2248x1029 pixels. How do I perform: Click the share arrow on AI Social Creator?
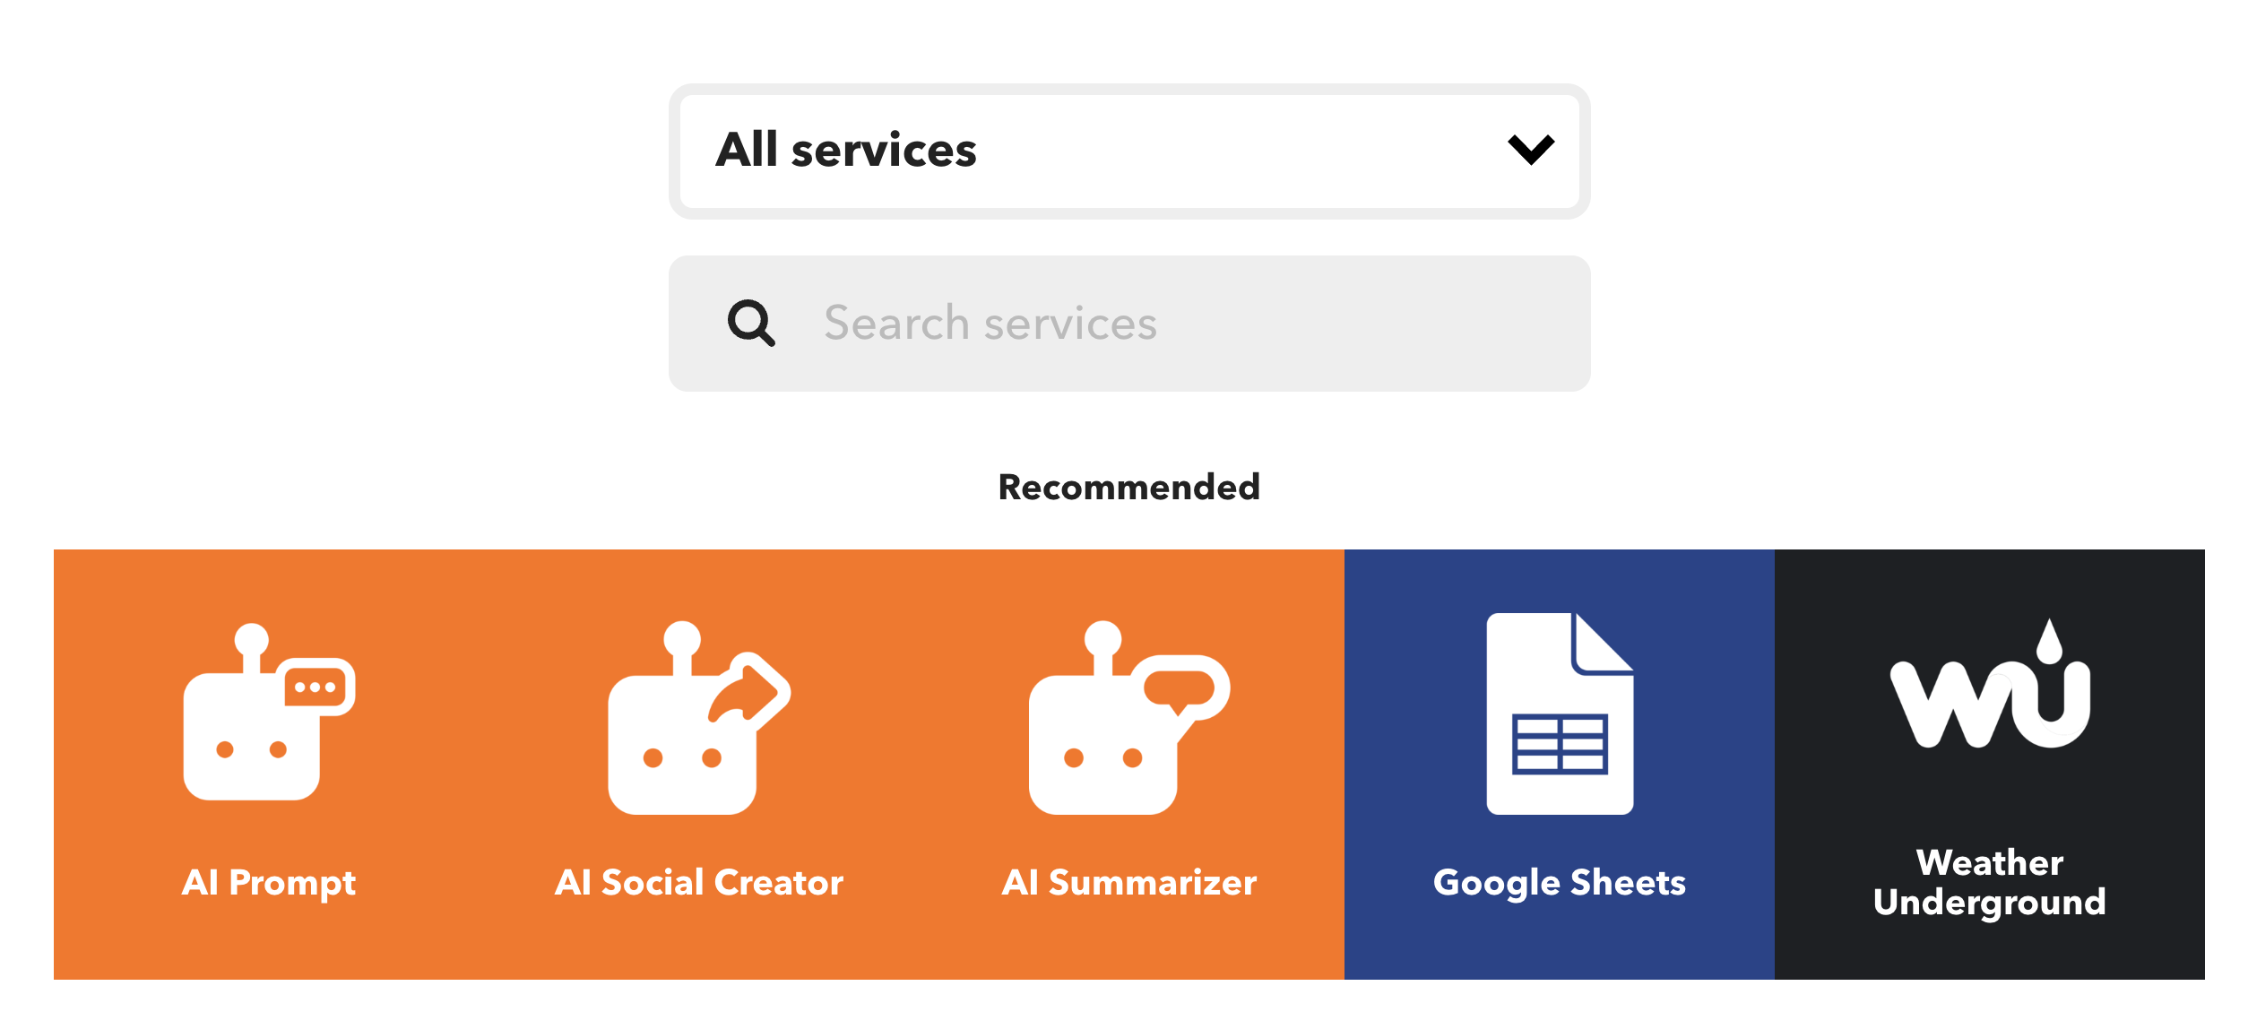coord(749,690)
